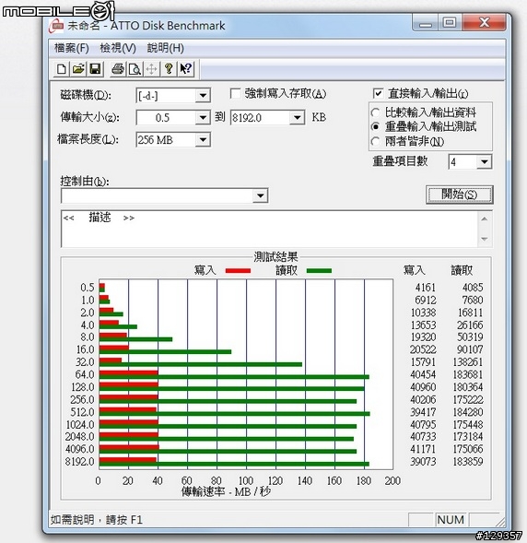Click the NUM status bar indicator

pyautogui.click(x=451, y=520)
